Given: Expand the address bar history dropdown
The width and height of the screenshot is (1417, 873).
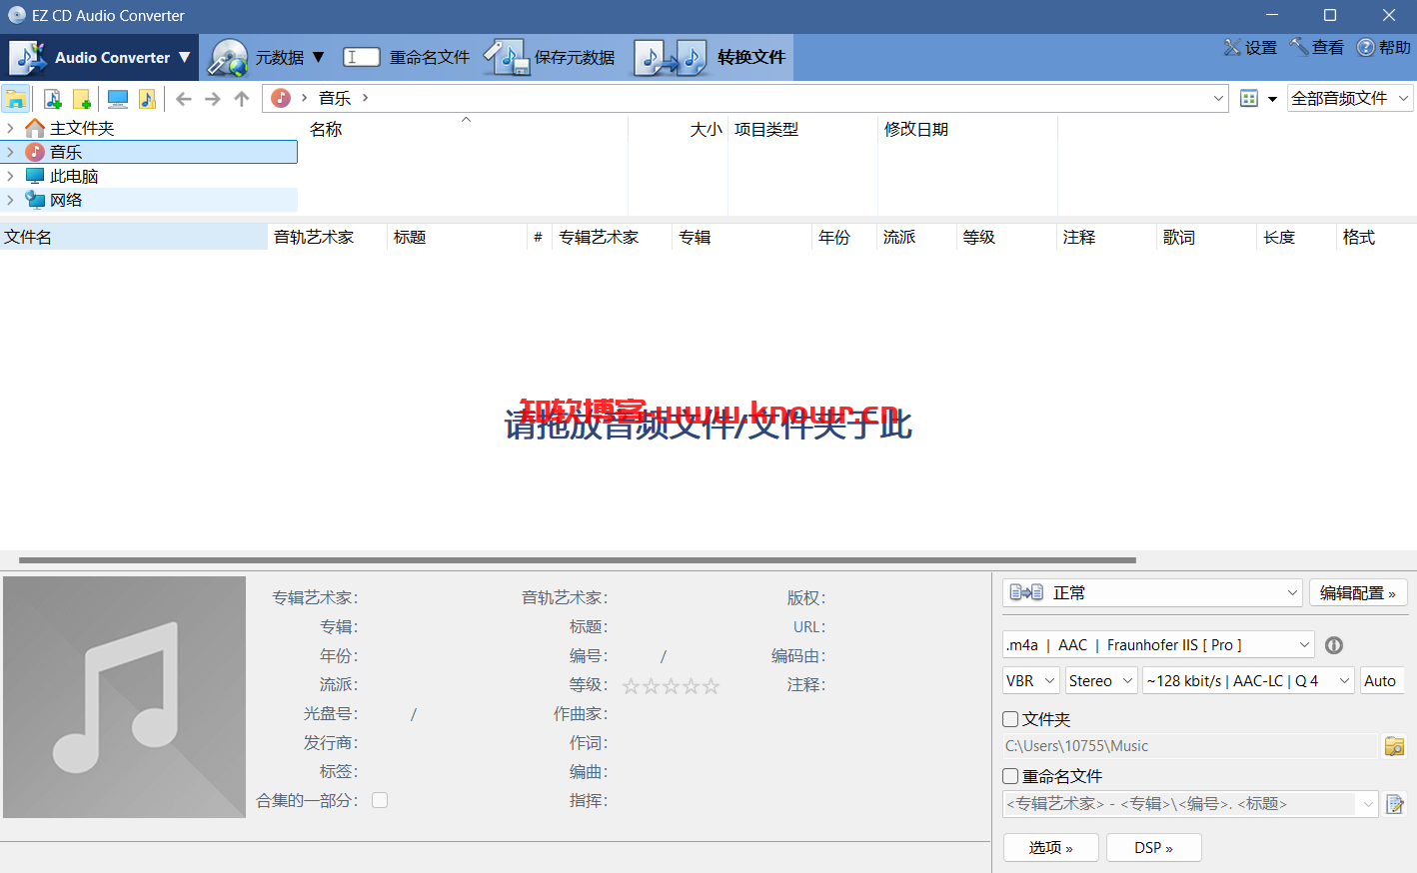Looking at the screenshot, I should pos(1218,98).
